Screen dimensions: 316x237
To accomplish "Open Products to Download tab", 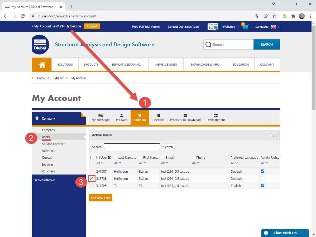I will pos(185,117).
